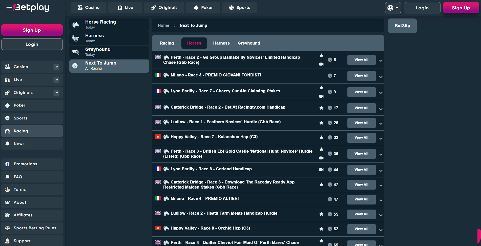Open Casino in top navigation
Image resolution: width=481 pixels, height=246 pixels.
click(x=89, y=8)
